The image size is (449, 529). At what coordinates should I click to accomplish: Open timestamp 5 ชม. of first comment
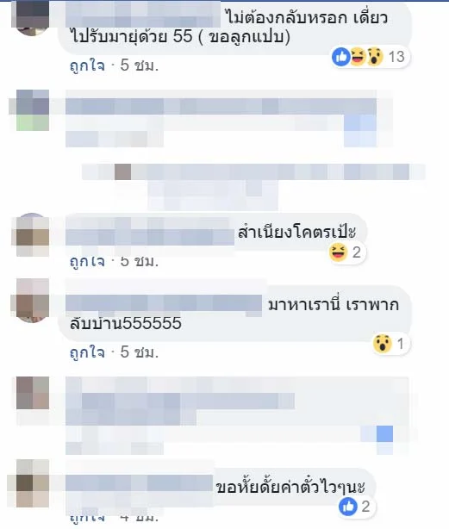(x=140, y=65)
